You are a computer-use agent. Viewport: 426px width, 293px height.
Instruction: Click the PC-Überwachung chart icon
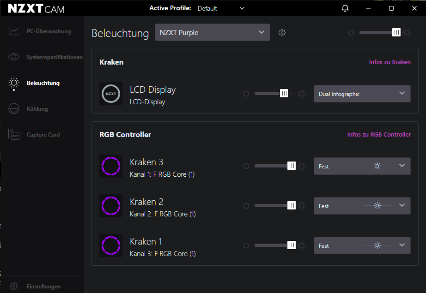point(14,31)
